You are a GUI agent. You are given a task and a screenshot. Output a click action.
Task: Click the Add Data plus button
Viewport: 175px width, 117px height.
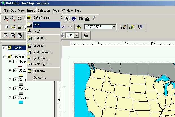[x=79, y=27]
